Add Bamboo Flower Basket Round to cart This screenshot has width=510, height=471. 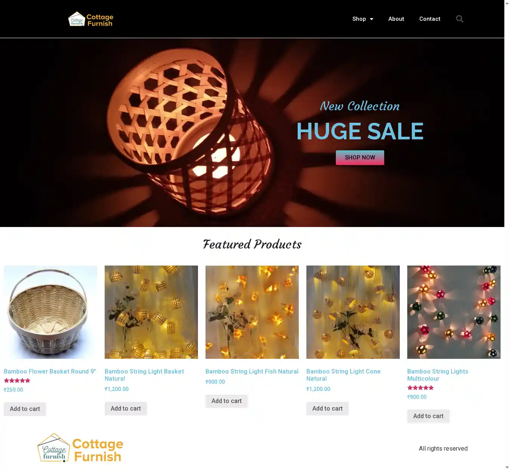coord(25,409)
